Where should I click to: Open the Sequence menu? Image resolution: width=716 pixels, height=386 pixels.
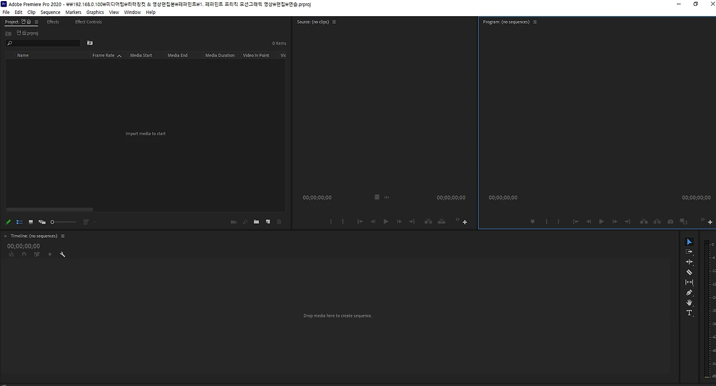pyautogui.click(x=50, y=12)
